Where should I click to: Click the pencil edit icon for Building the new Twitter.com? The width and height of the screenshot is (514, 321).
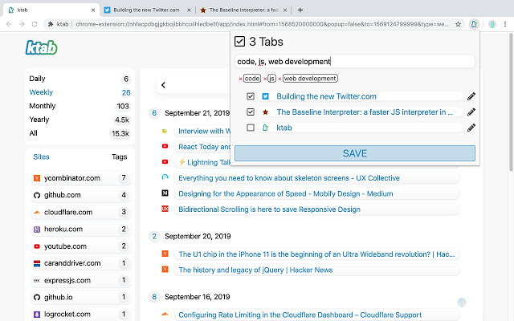tap(471, 96)
